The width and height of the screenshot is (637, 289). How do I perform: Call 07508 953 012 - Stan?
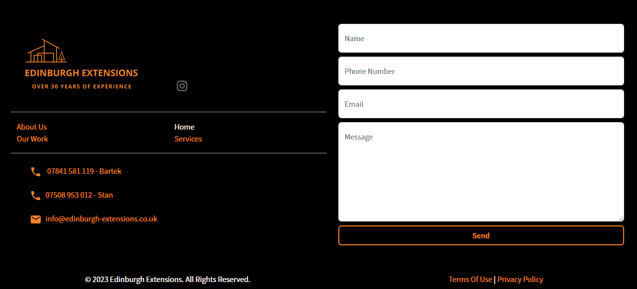[79, 195]
